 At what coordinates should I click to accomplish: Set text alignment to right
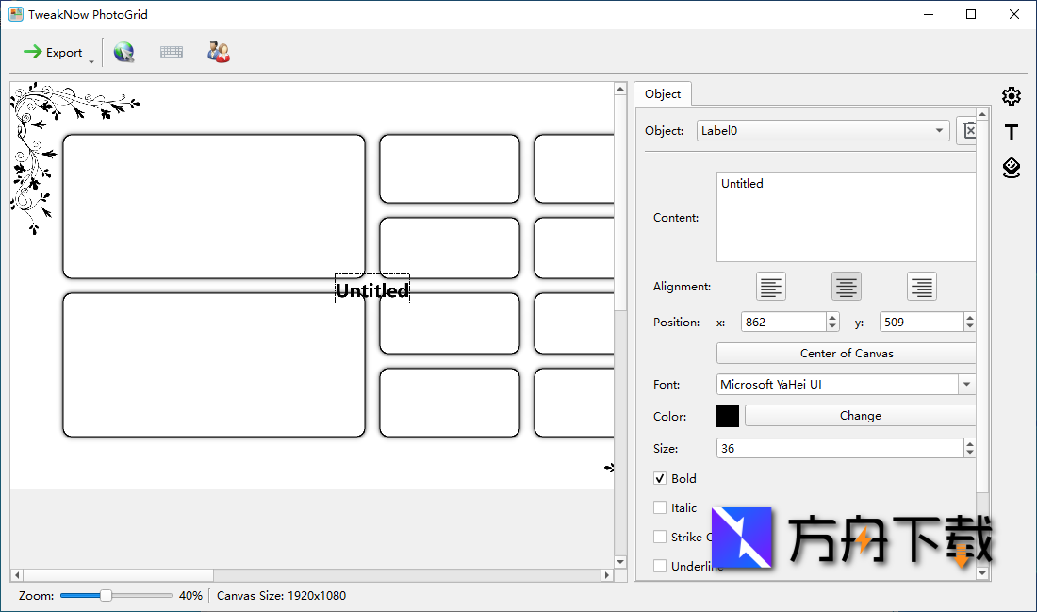(x=921, y=287)
